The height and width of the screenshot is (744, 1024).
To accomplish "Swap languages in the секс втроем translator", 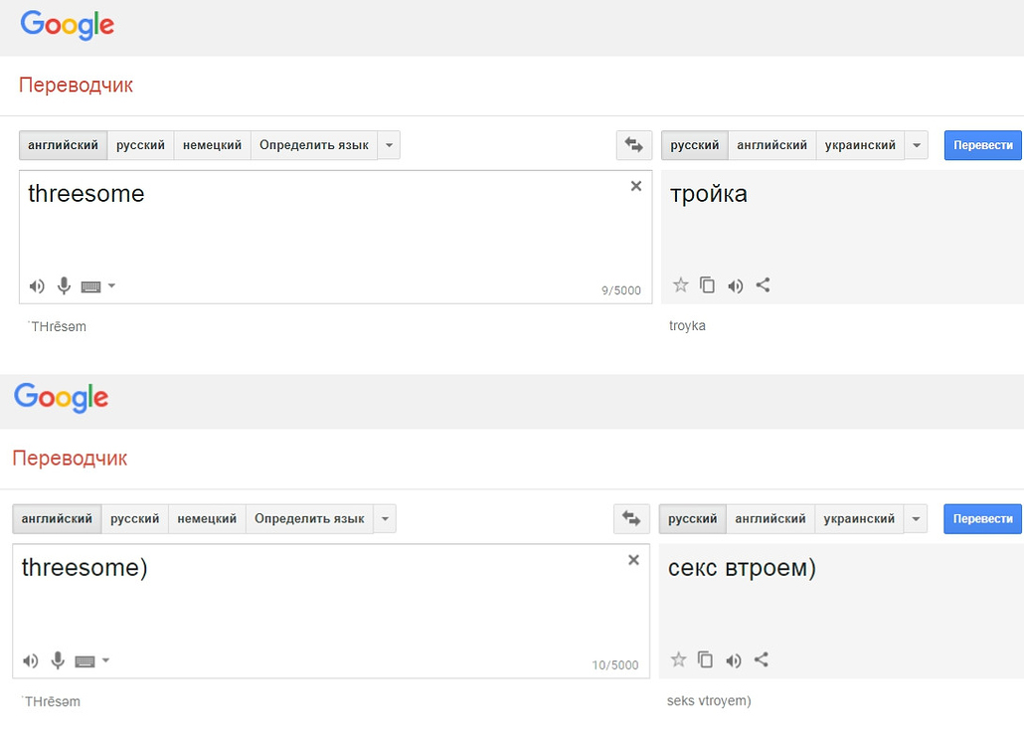I will [x=631, y=518].
